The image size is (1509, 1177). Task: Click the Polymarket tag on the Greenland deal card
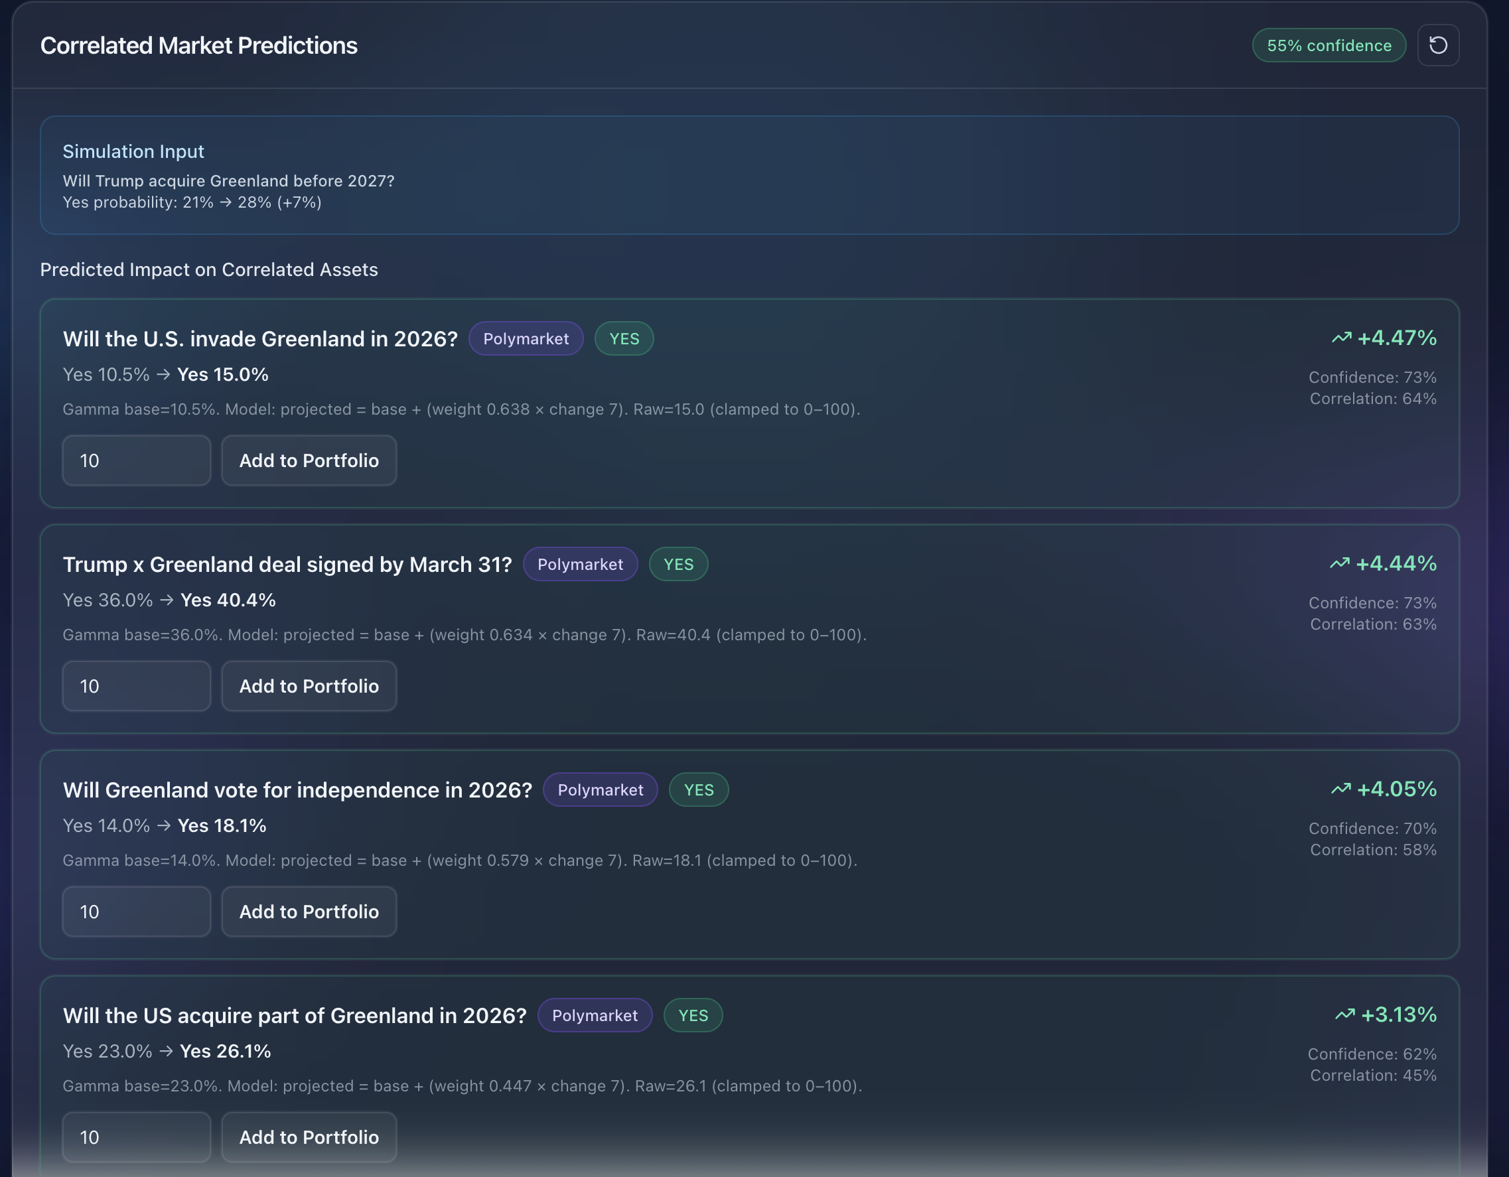coord(580,565)
